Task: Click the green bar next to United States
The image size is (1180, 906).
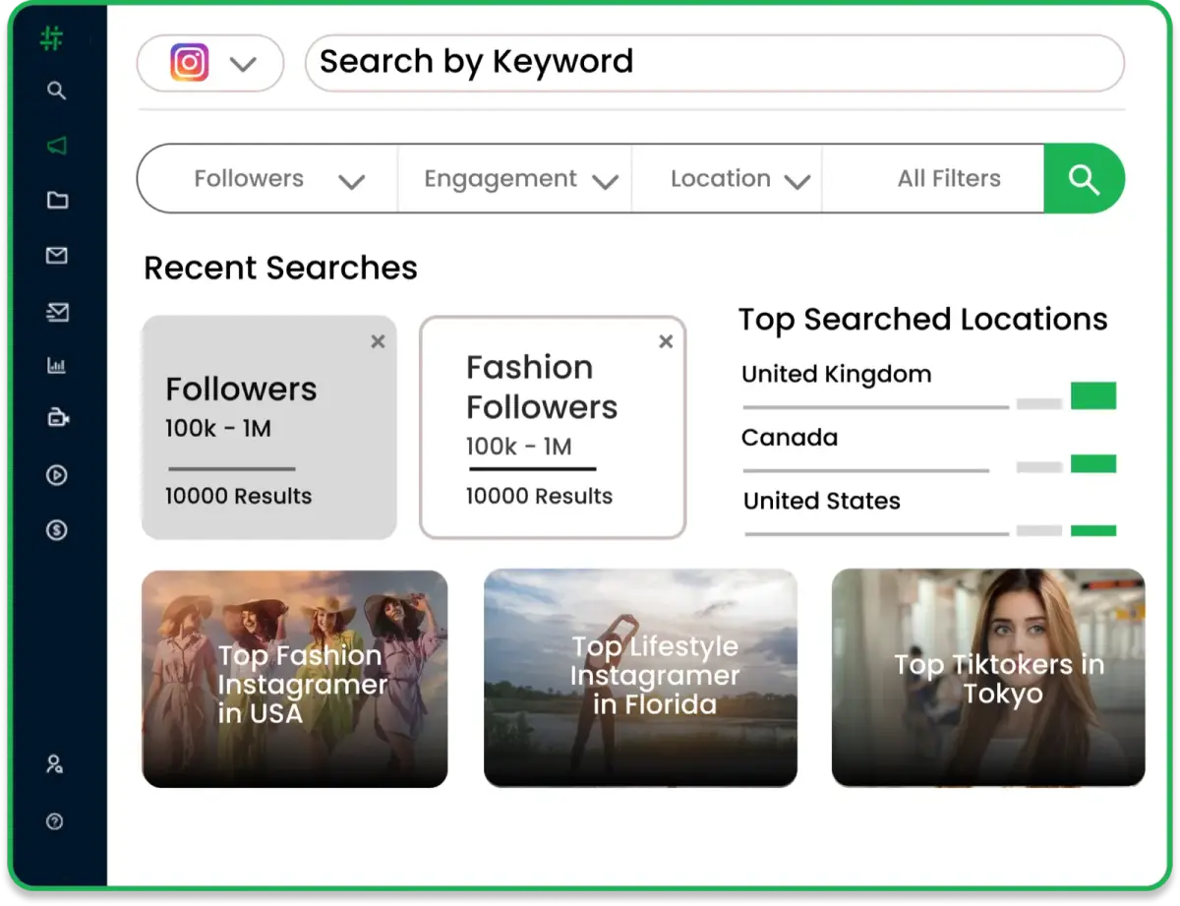Action: (1093, 530)
